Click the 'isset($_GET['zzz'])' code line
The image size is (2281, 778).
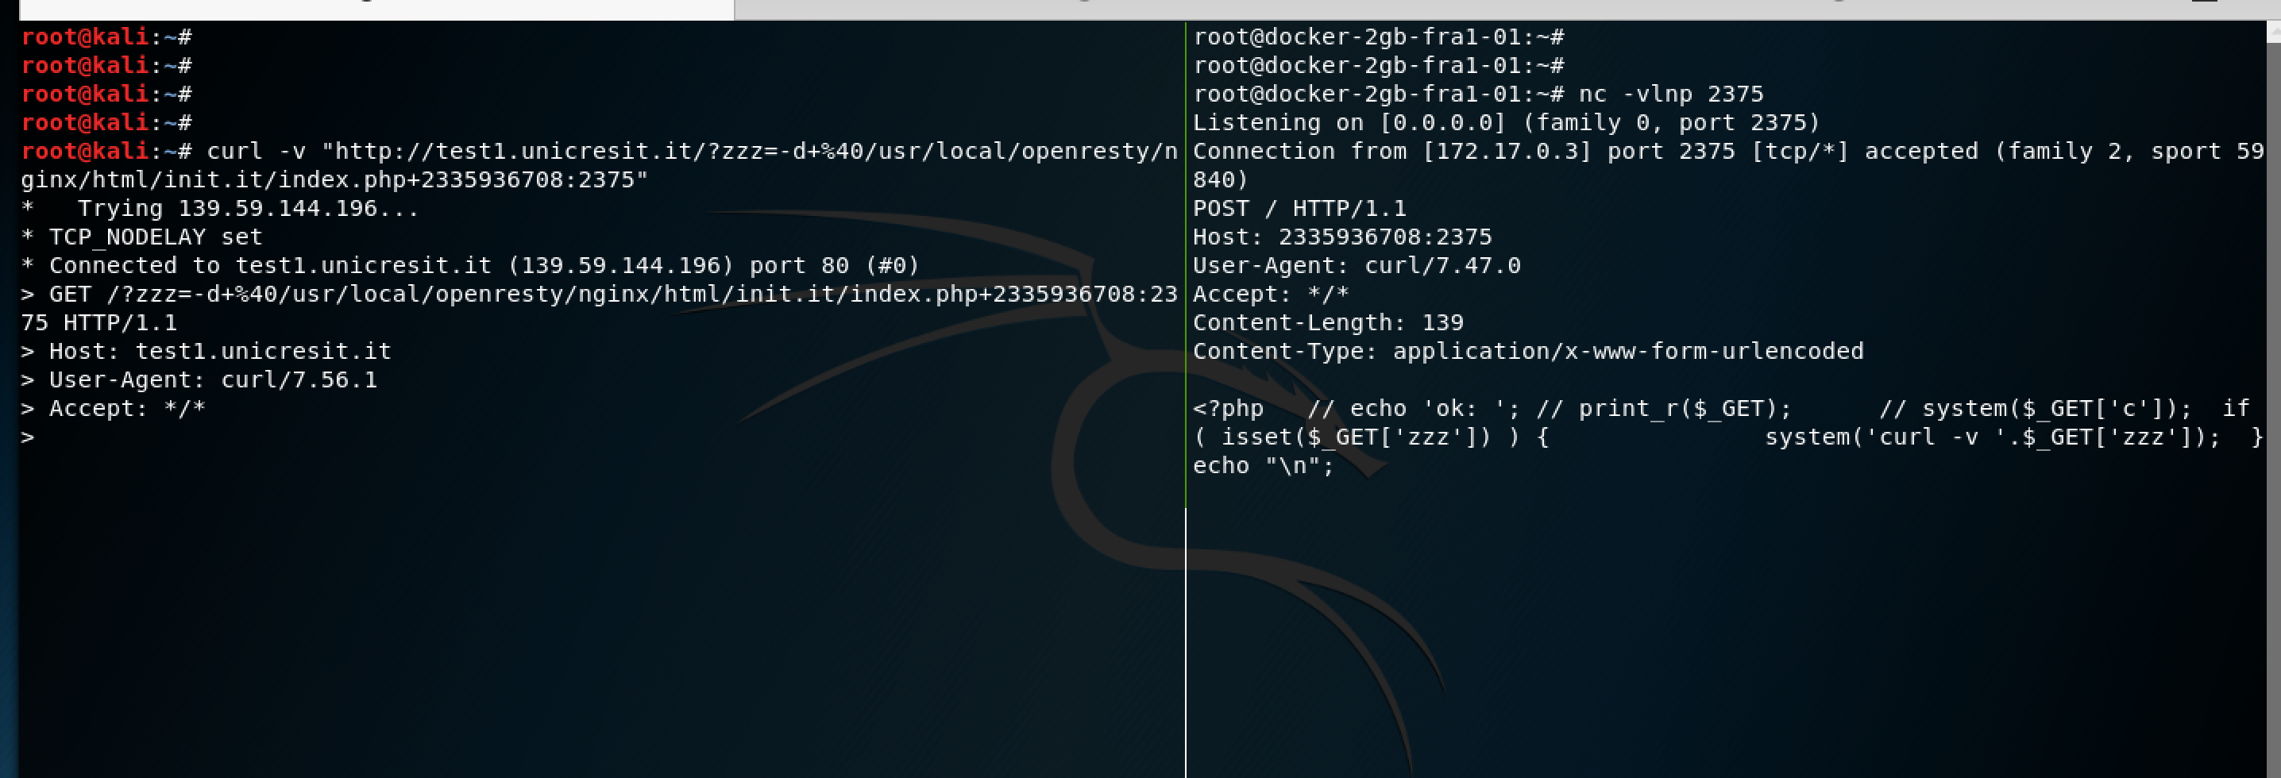coord(1727,437)
